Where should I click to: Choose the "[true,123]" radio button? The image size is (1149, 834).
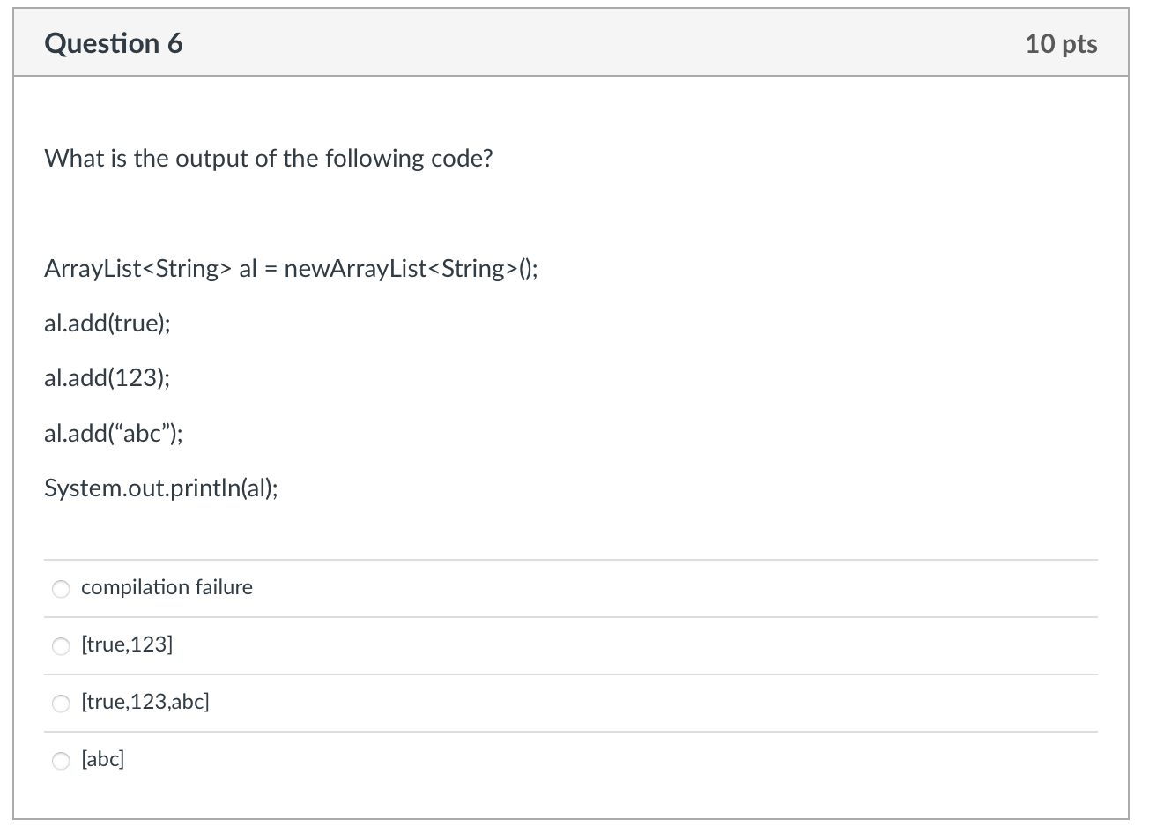pyautogui.click(x=61, y=646)
